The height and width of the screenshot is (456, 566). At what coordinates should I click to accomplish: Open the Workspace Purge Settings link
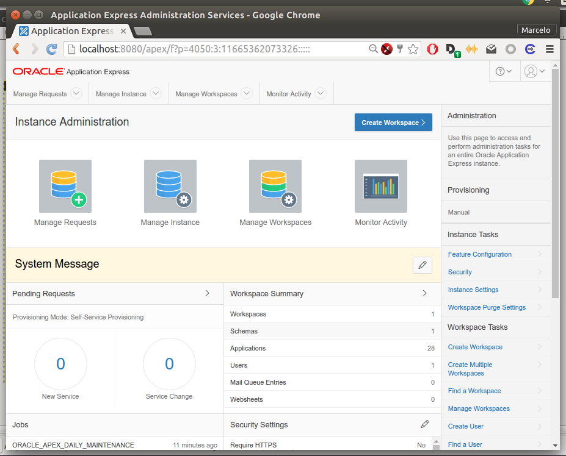click(487, 307)
